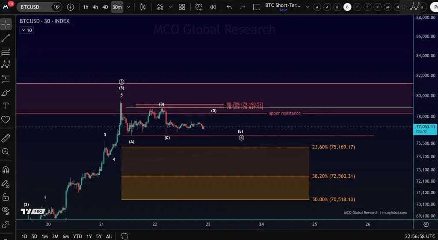Toggle hide all drawings eye icon
438x240 pixels.
(x=6, y=210)
